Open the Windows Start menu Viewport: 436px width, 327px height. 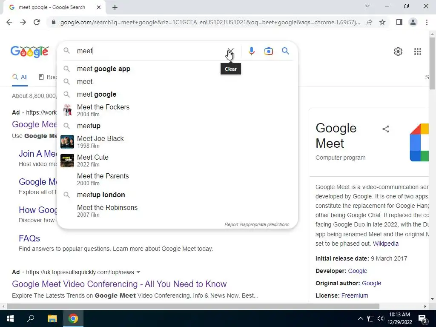(10, 318)
